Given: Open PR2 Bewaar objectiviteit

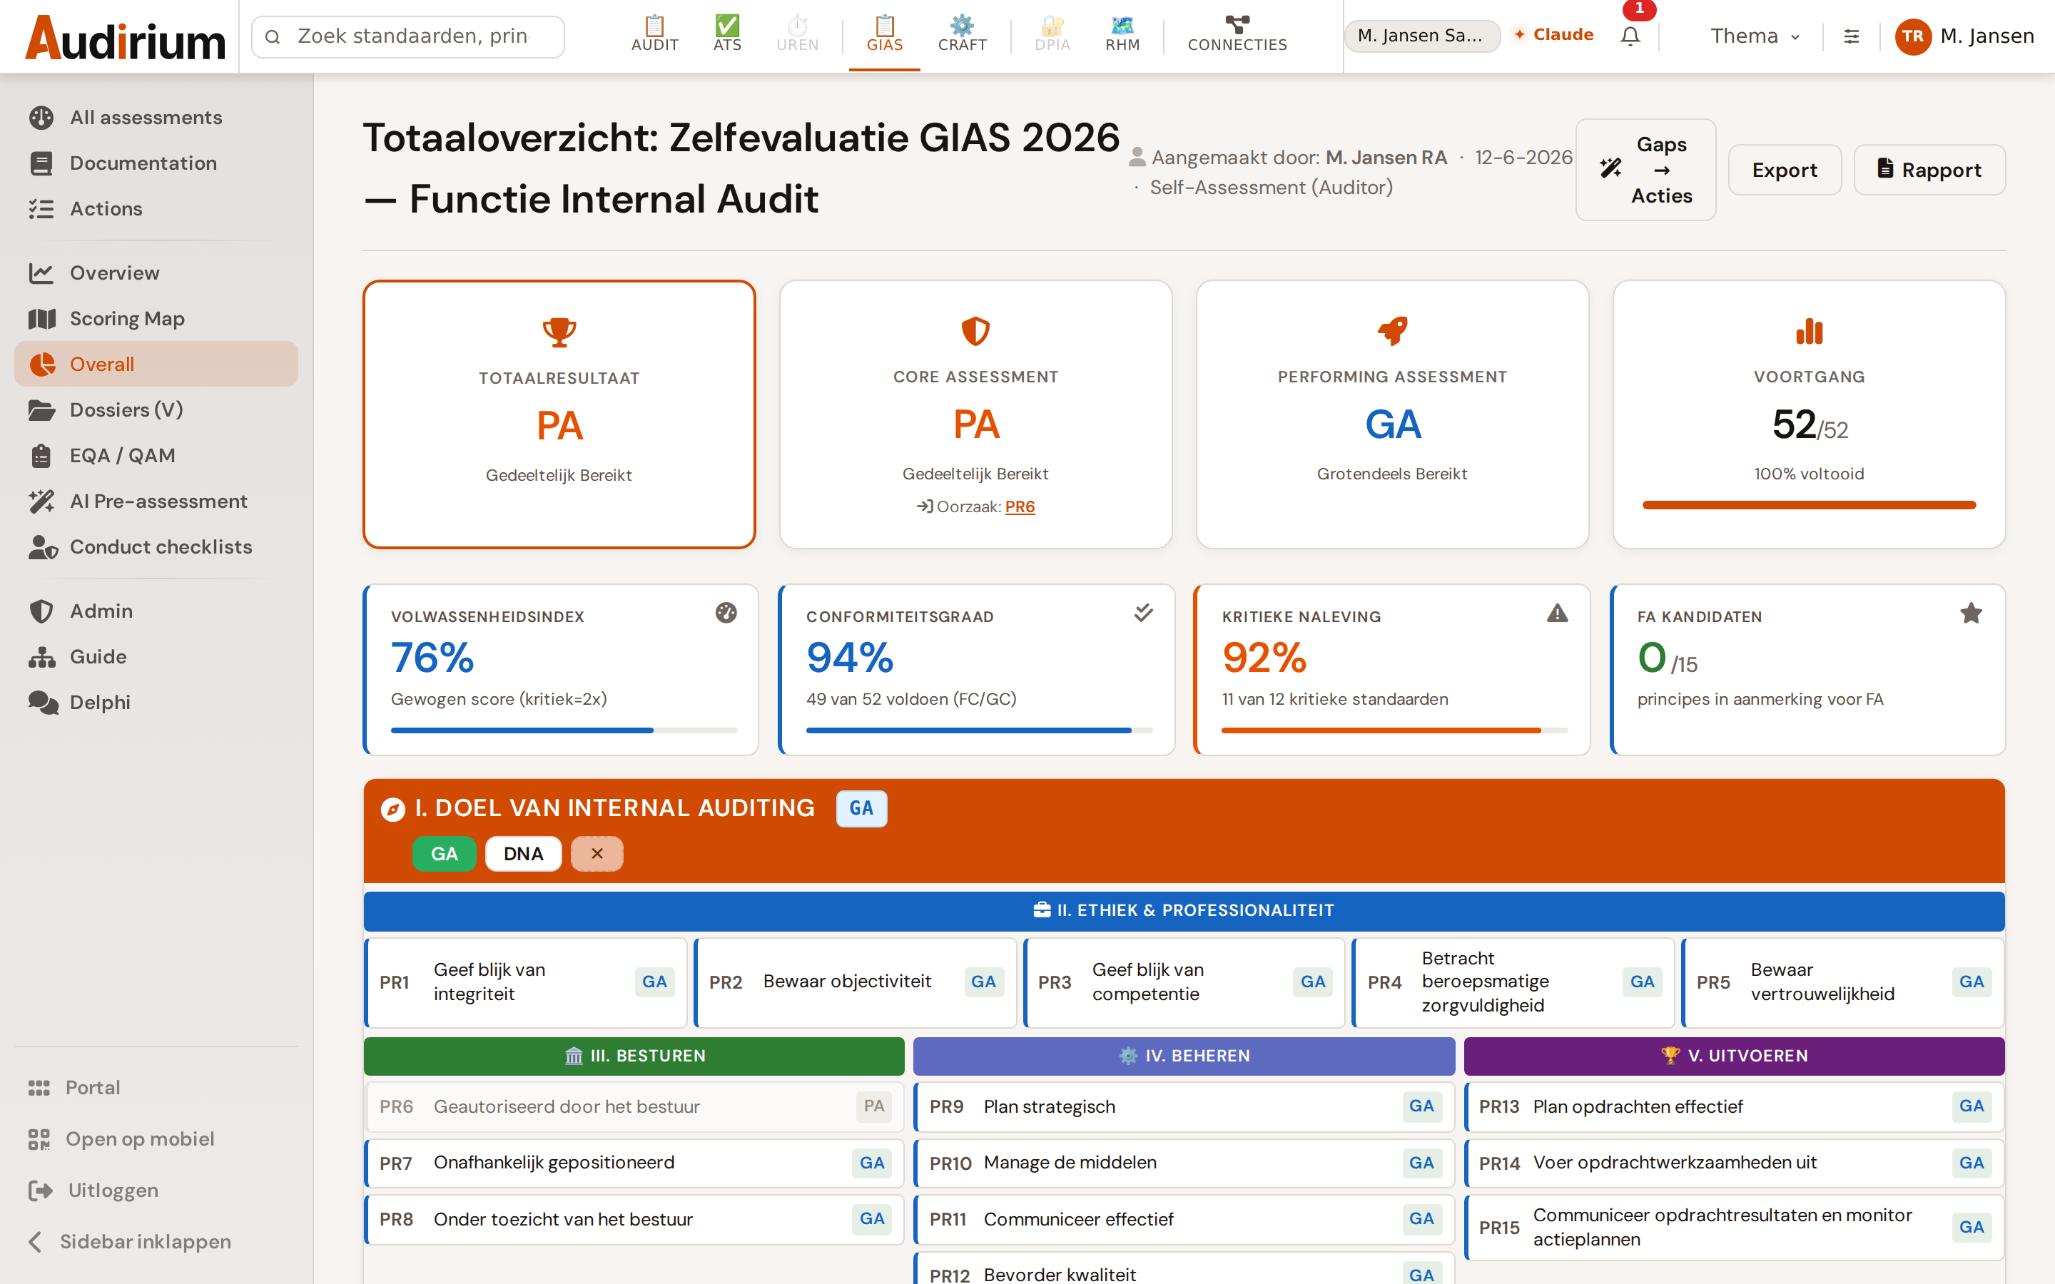Looking at the screenshot, I should pos(855,982).
